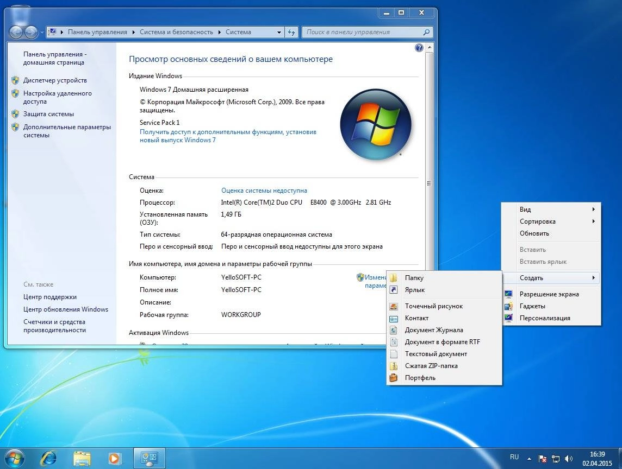Click the link to get additional Windows features

pos(228,136)
